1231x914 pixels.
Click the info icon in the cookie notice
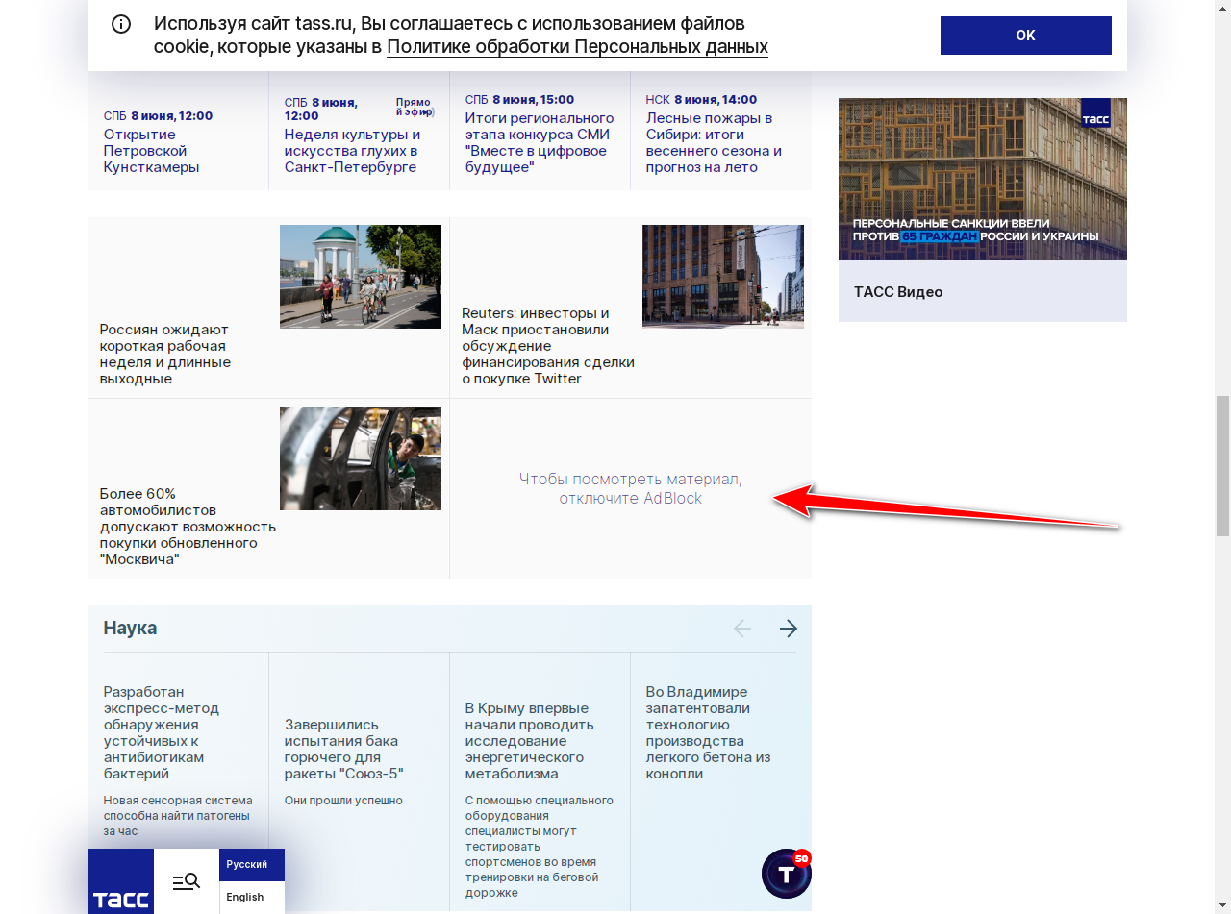(x=120, y=24)
